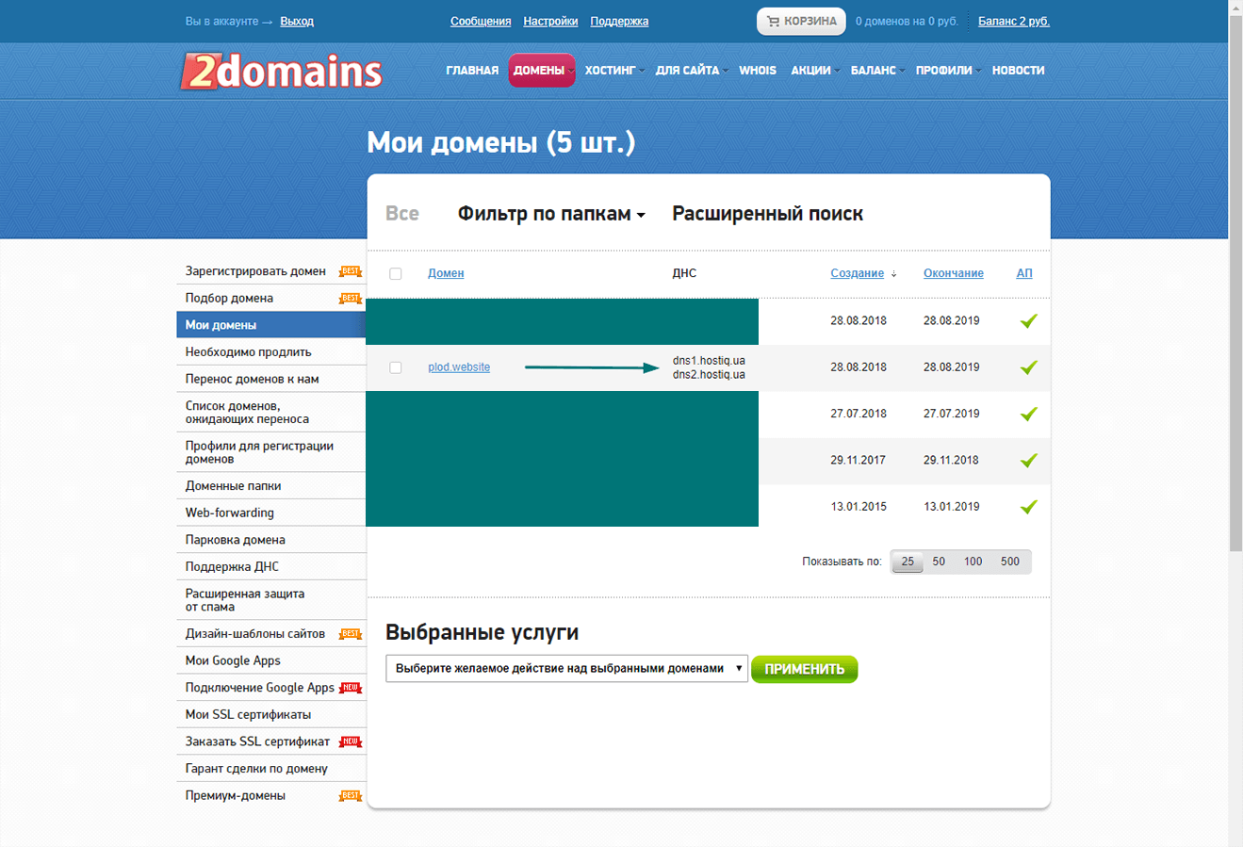Click green checkmark in plod.website row
This screenshot has height=847, width=1243.
point(1028,367)
